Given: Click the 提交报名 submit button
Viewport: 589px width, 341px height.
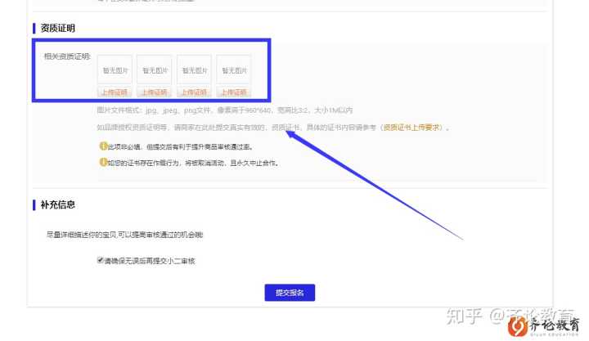Looking at the screenshot, I should click(x=290, y=293).
